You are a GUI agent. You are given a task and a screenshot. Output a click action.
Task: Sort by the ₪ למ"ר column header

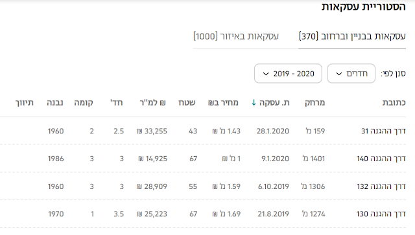point(153,102)
